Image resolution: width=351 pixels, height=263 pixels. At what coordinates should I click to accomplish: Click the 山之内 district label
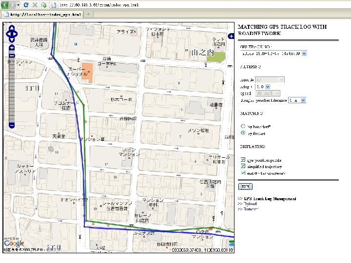(203, 53)
